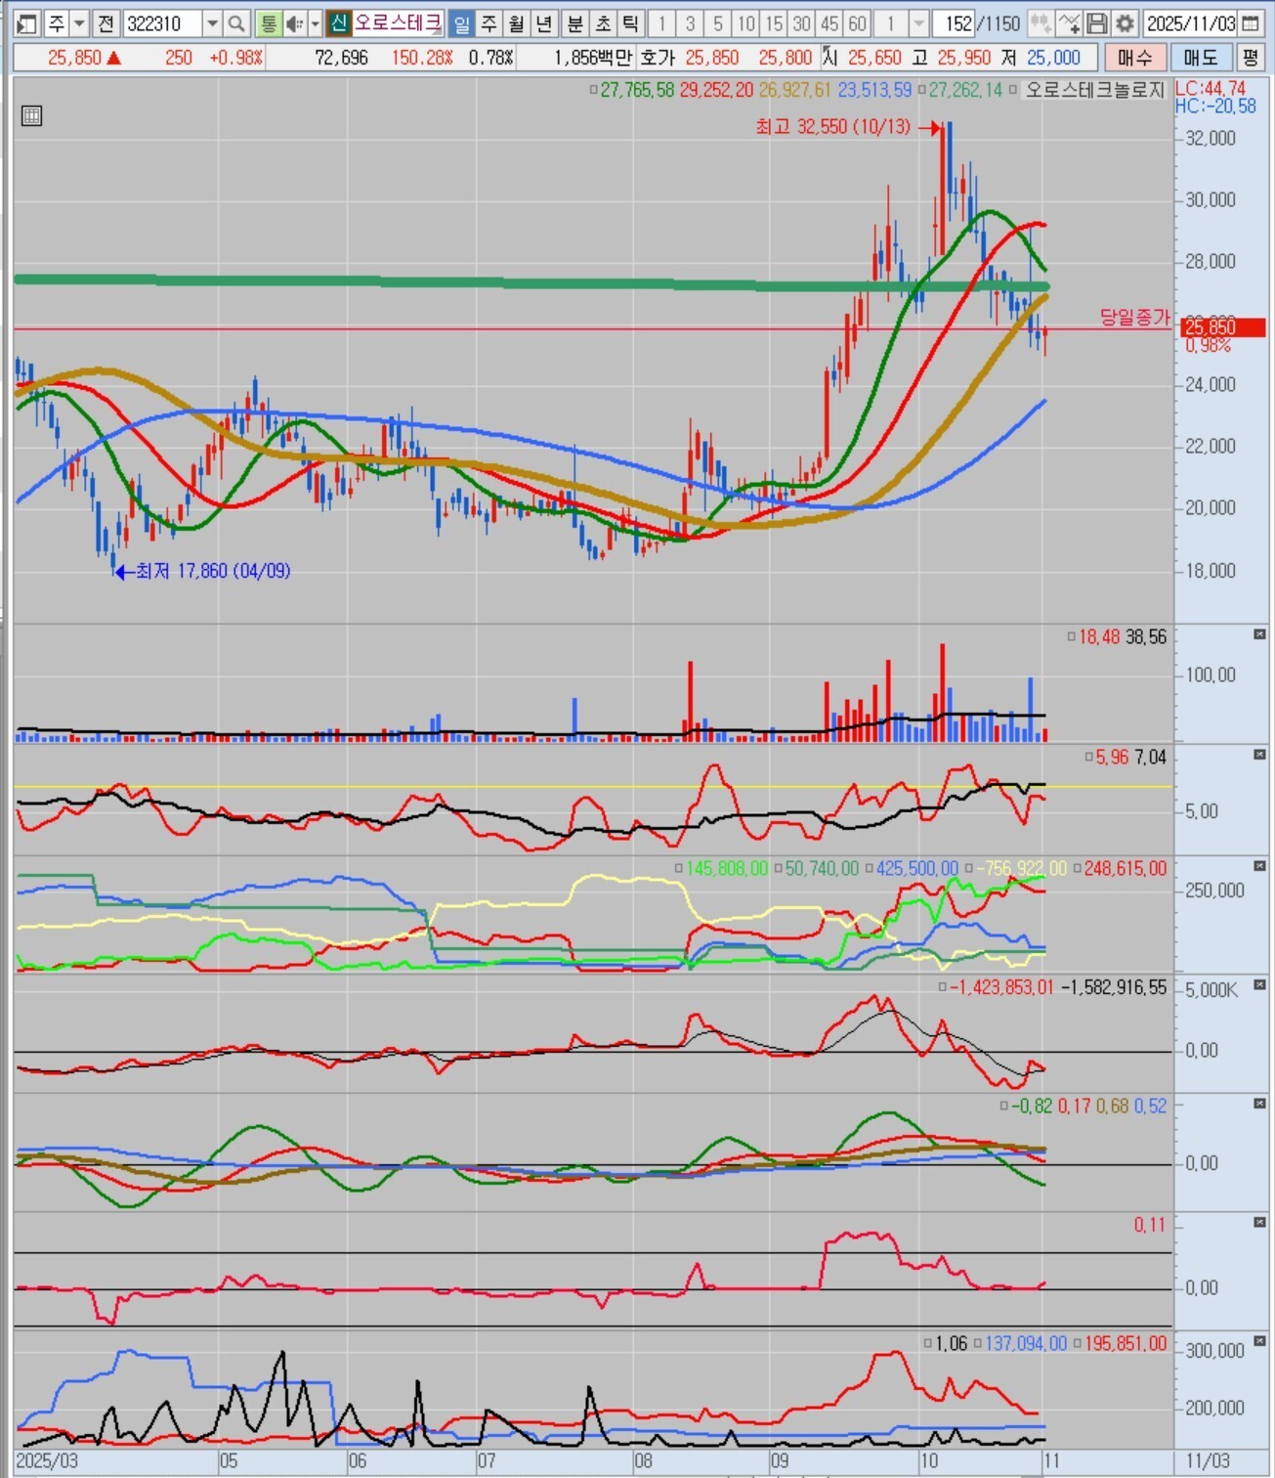Screen dimensions: 1275x1478
Task: Click the date input field 2025/11/03
Action: point(1190,23)
